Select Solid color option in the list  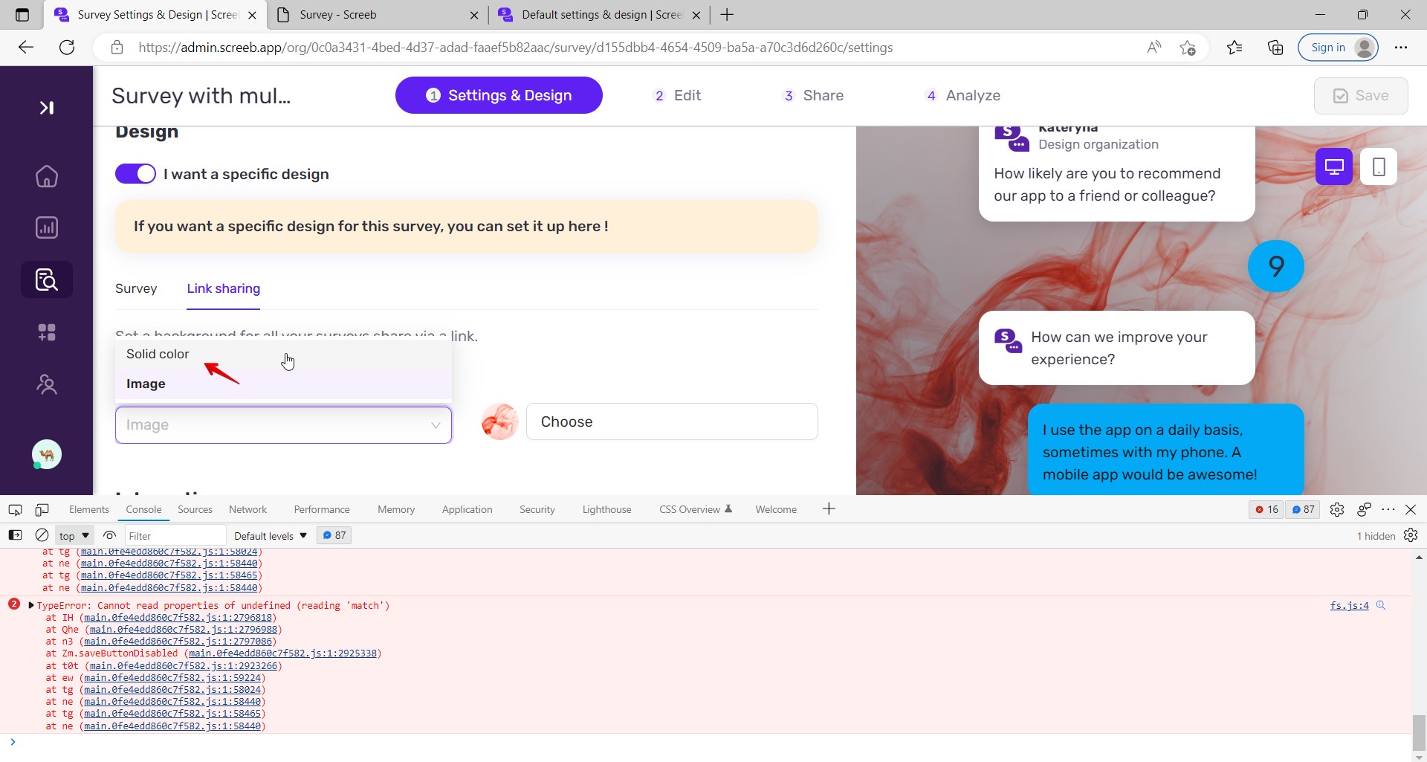(283, 354)
